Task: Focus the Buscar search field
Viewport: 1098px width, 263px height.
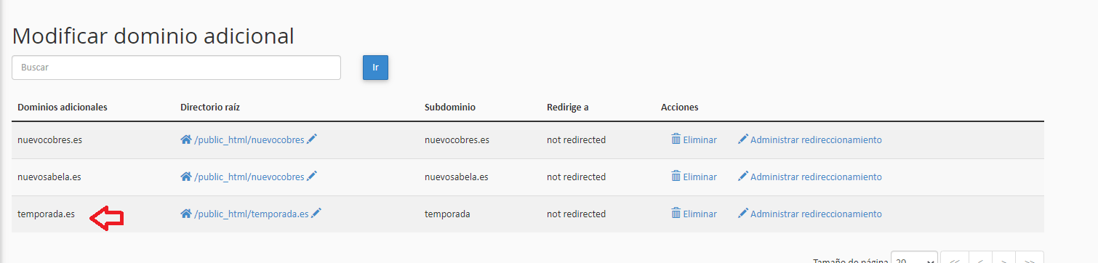Action: 176,68
